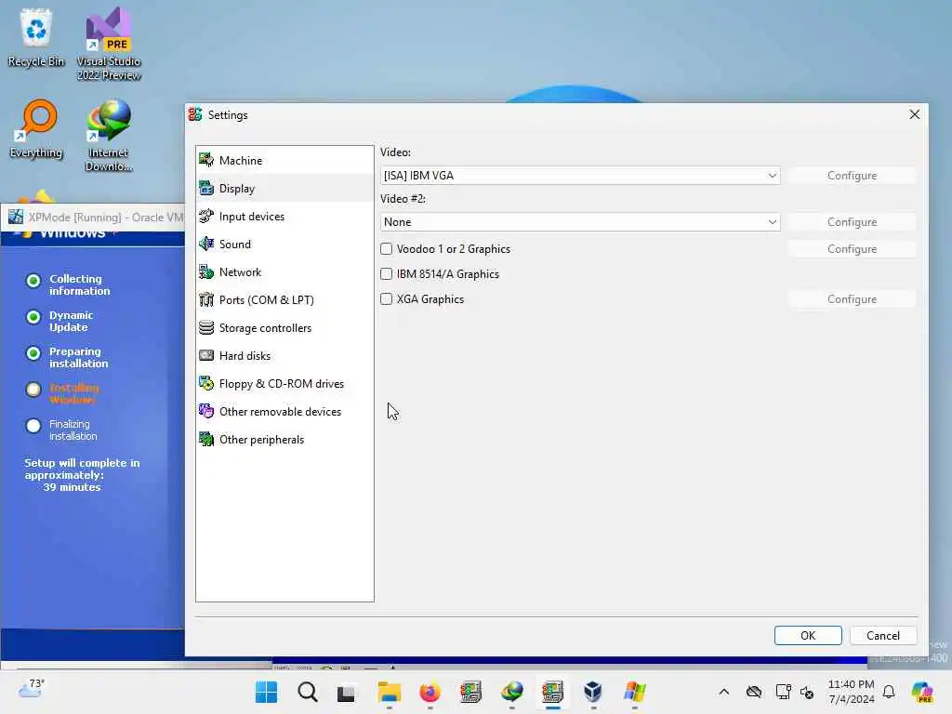Click the Machine category icon
The image size is (952, 714).
206,160
